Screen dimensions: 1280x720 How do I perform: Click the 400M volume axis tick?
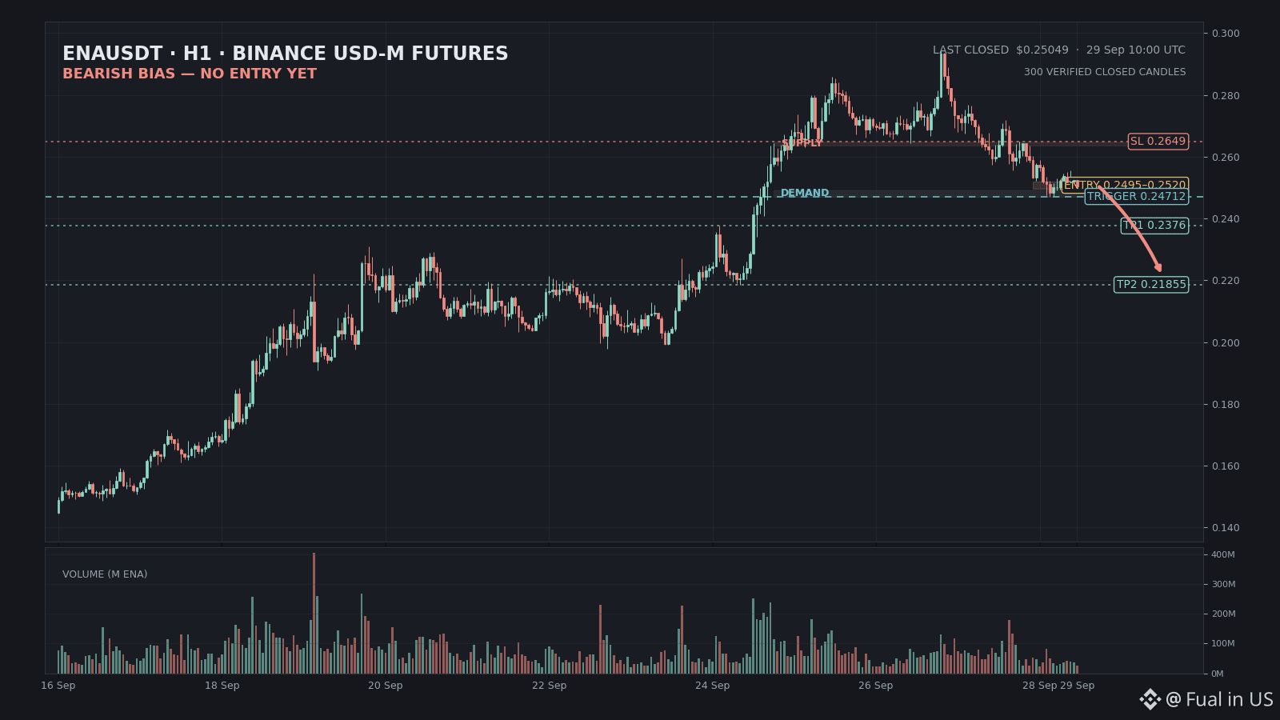pyautogui.click(x=1223, y=554)
